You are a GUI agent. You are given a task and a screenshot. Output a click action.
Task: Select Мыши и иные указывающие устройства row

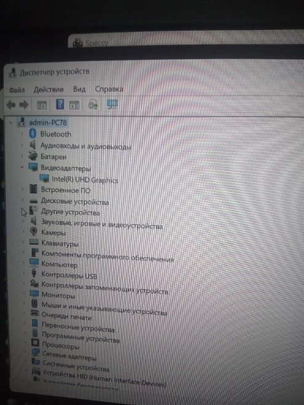pyautogui.click(x=104, y=309)
